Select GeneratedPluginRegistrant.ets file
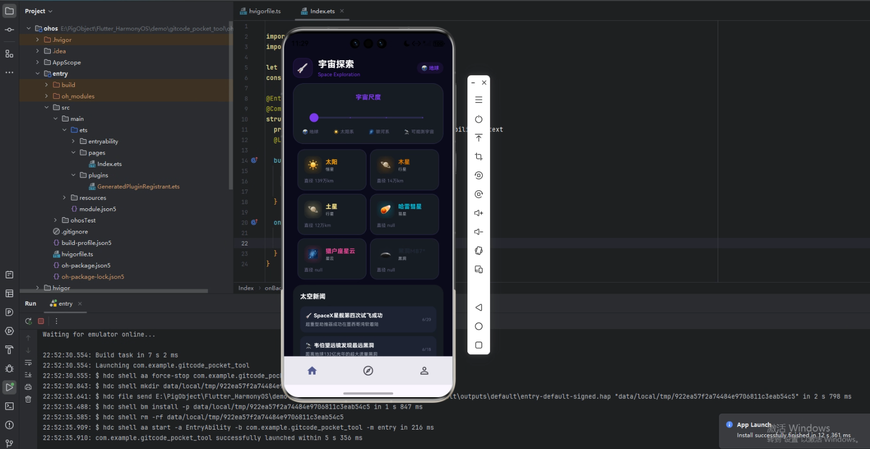Screen dimensions: 870x449 135,186
